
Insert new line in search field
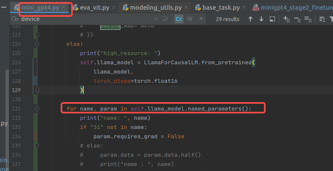click(x=165, y=19)
